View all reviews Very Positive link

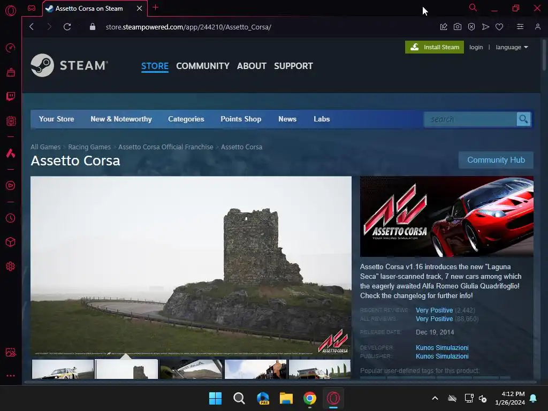click(434, 319)
